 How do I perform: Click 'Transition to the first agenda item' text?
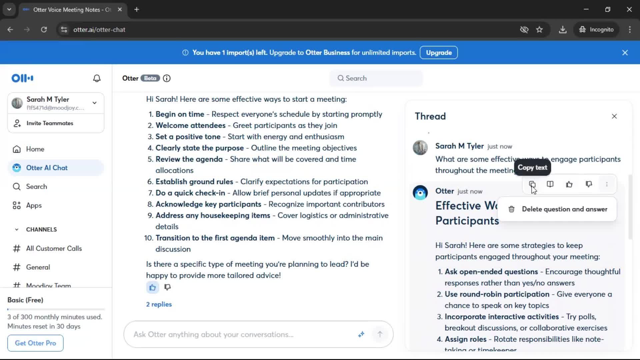[x=215, y=238]
